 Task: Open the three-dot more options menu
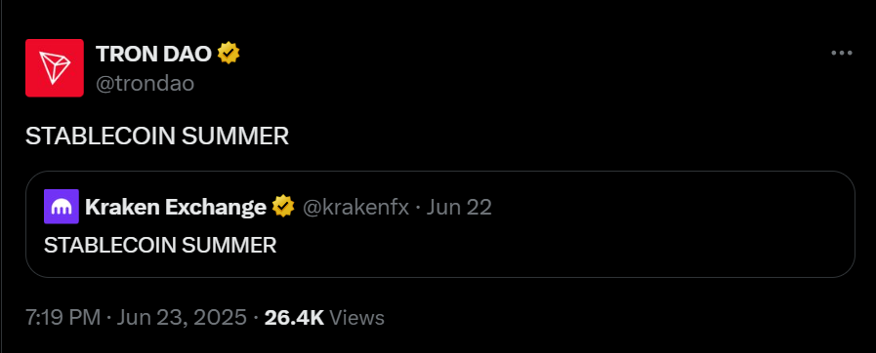pos(842,54)
